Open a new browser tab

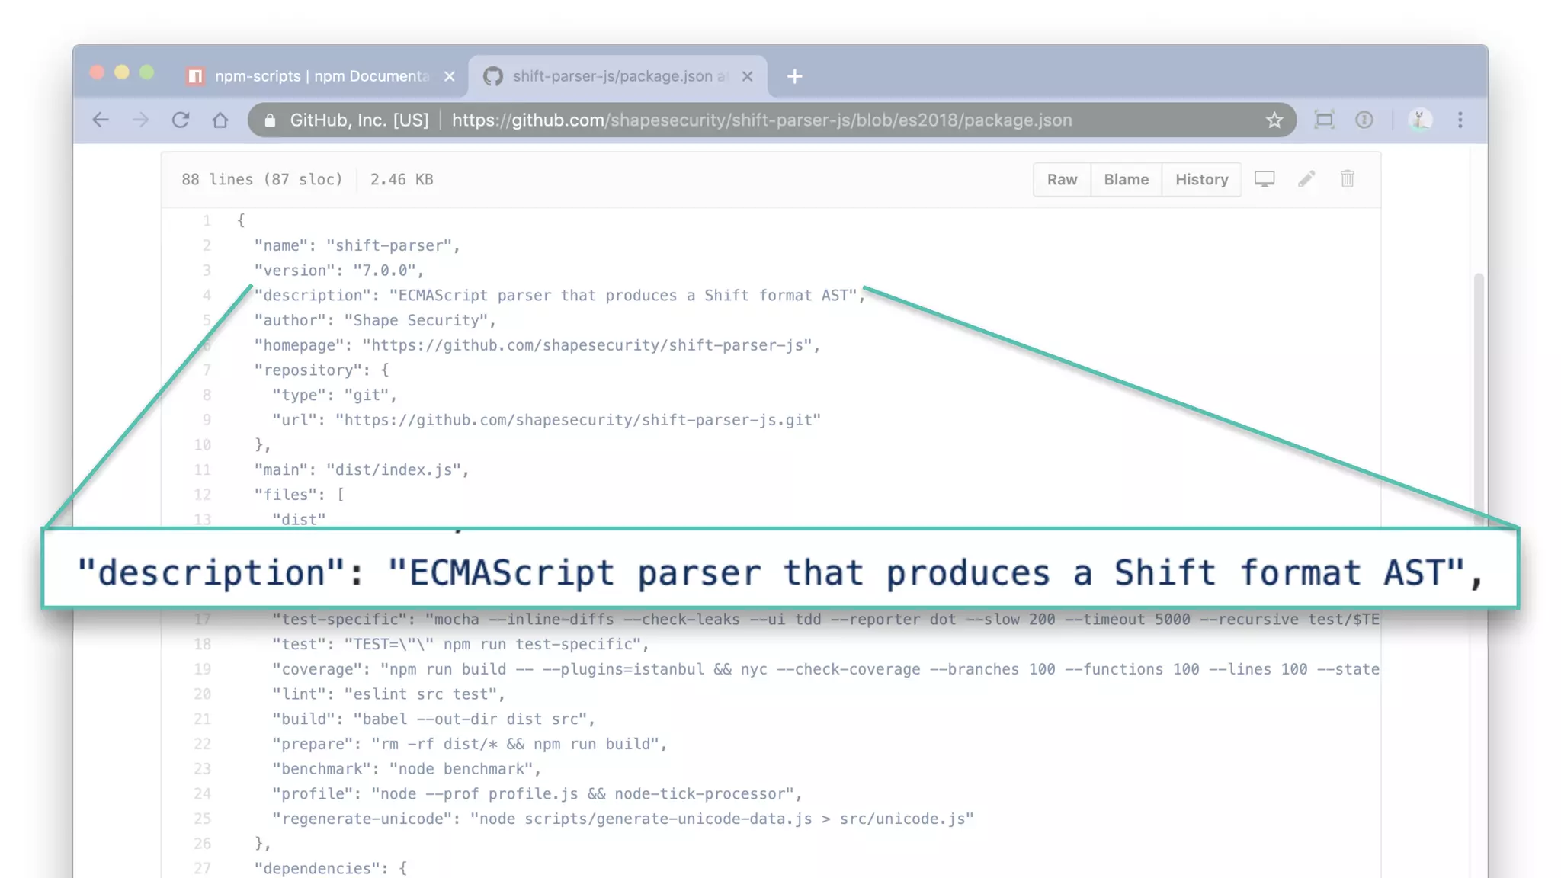coord(795,76)
